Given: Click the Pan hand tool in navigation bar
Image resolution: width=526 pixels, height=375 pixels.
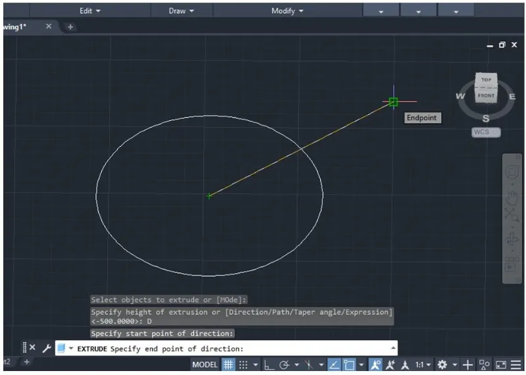Looking at the screenshot, I should 511,196.
